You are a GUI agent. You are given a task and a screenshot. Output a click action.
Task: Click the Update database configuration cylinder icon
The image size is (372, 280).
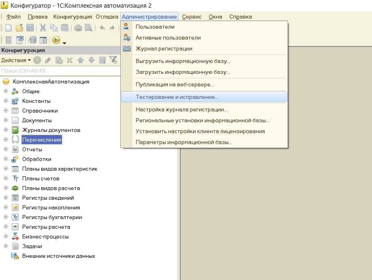click(32, 40)
